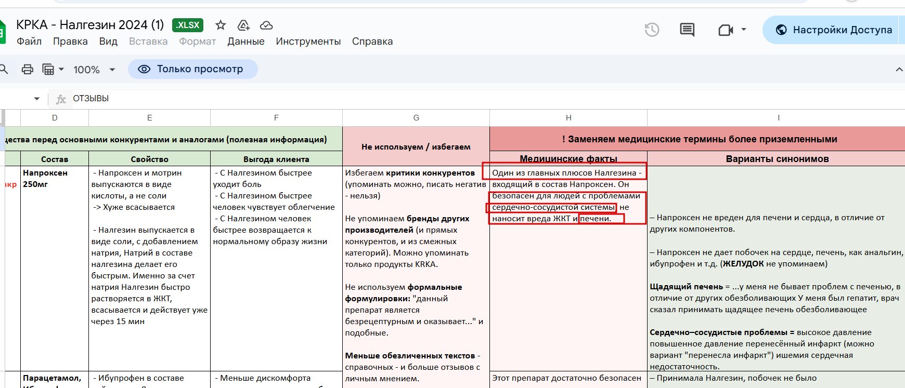
Task: Open the Файл menu
Action: [x=29, y=42]
